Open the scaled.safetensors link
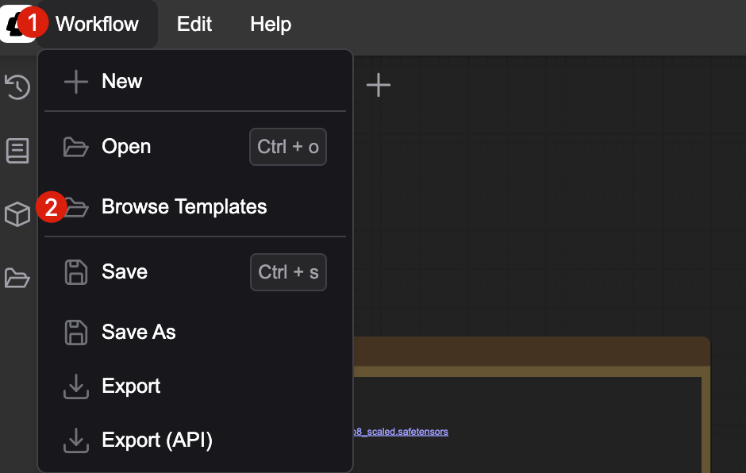Image resolution: width=746 pixels, height=473 pixels. (x=401, y=432)
